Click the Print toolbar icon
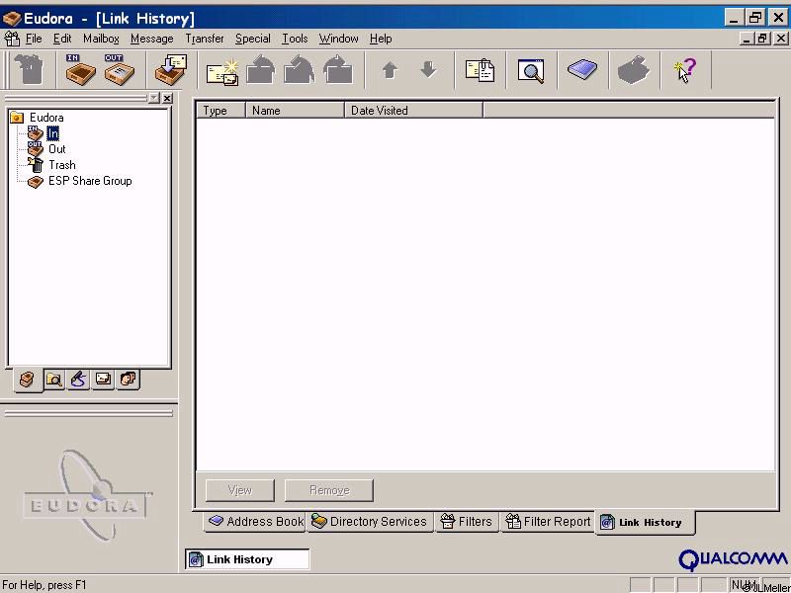 tap(634, 70)
